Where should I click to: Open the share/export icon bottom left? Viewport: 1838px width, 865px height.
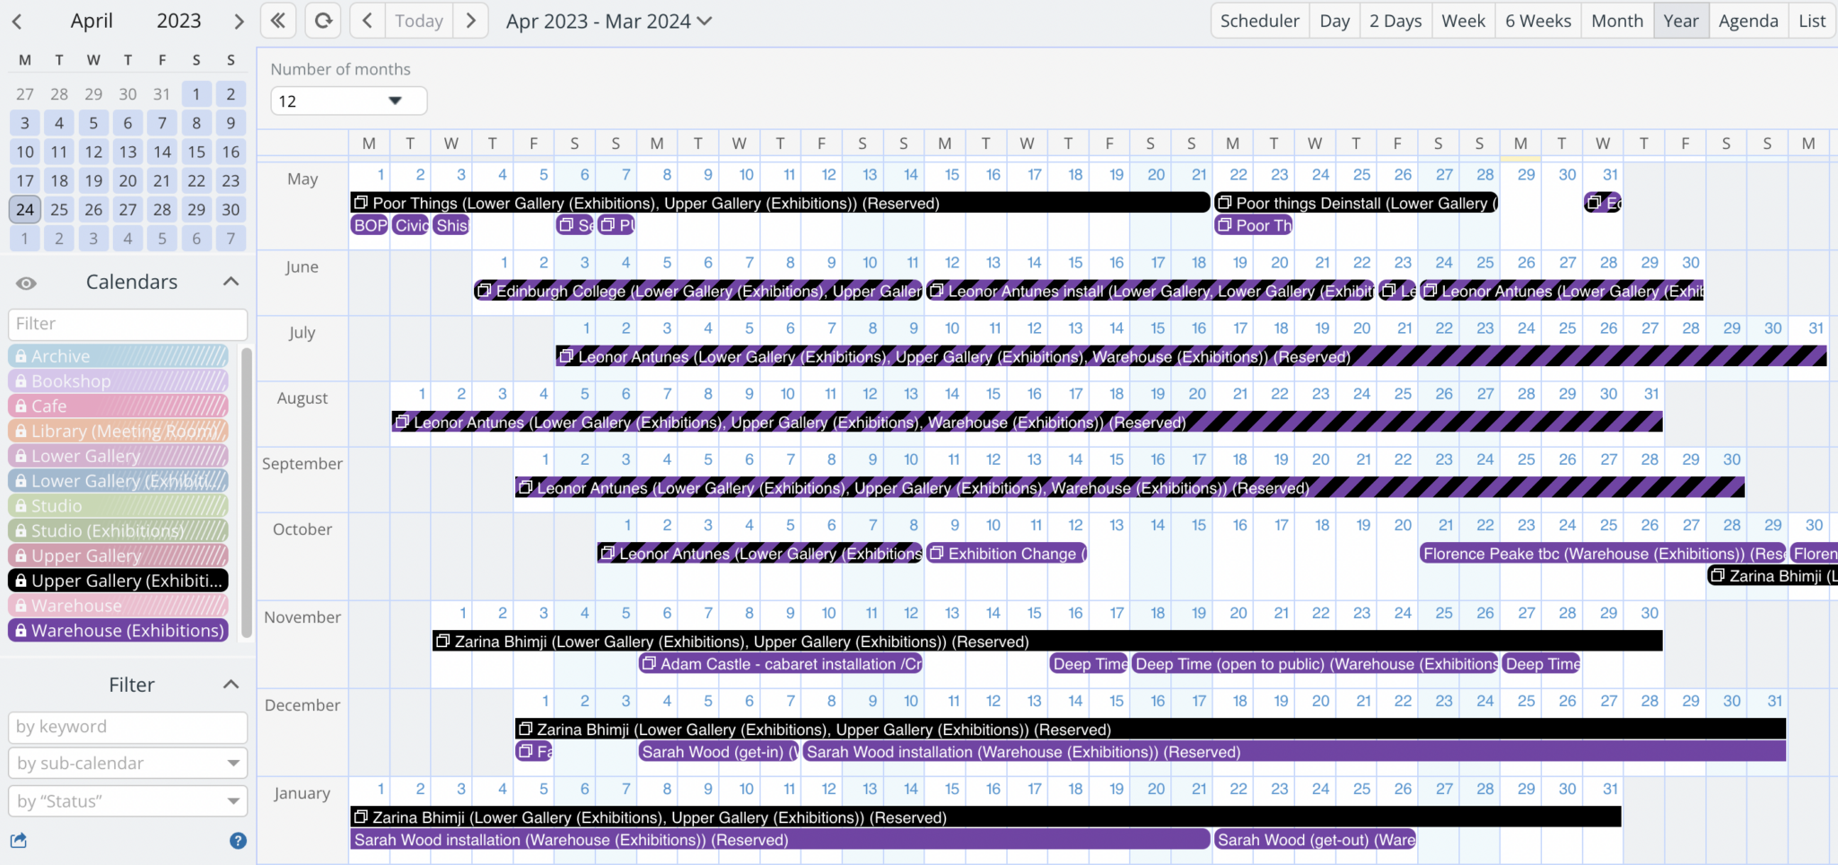(x=18, y=841)
